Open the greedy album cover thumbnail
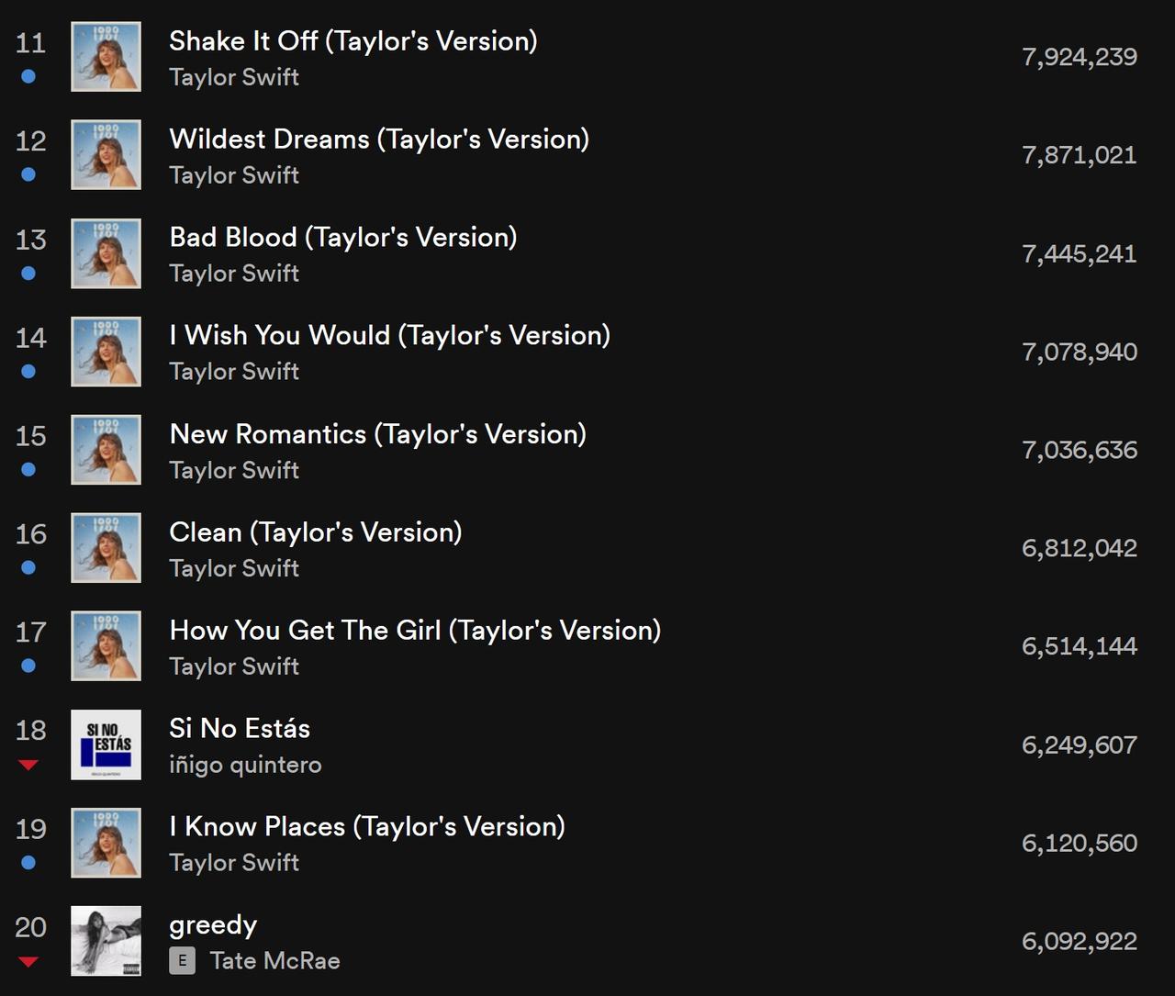Image resolution: width=1175 pixels, height=996 pixels. (x=106, y=941)
